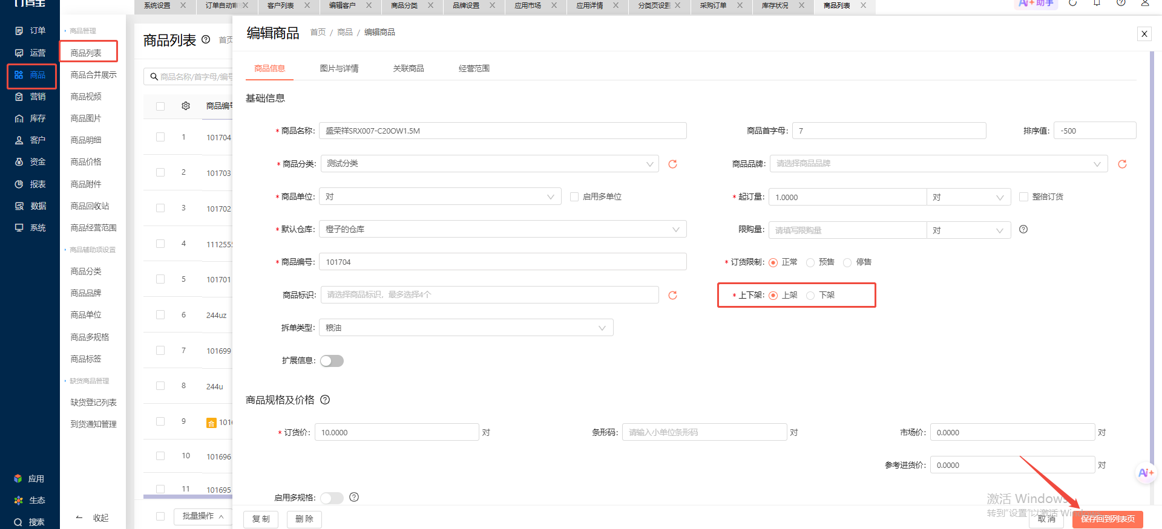Click the refresh icon in the top bar
Image resolution: width=1162 pixels, height=529 pixels.
coord(1072,3)
